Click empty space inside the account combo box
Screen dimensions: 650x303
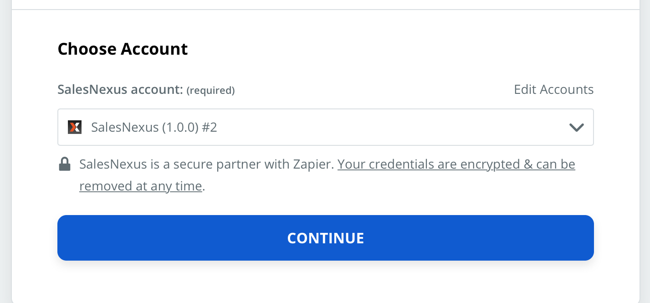click(x=387, y=127)
